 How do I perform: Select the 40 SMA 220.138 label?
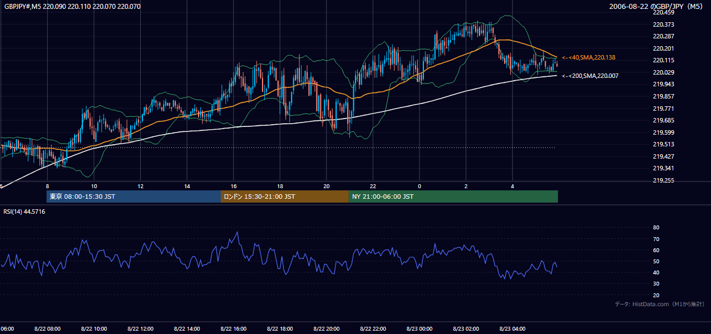[x=589, y=57]
